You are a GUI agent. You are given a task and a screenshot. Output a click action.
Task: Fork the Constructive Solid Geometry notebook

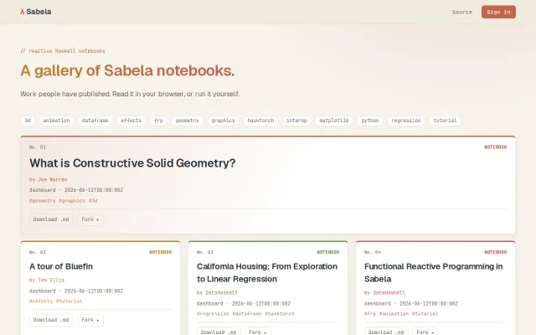90,219
